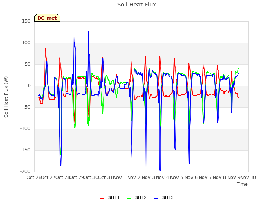Click the 50 y-axis tick label

pos(27,64)
